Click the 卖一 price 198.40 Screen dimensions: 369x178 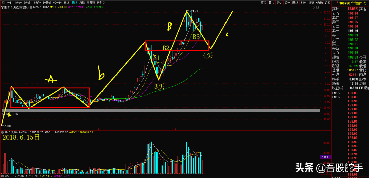coord(353,31)
